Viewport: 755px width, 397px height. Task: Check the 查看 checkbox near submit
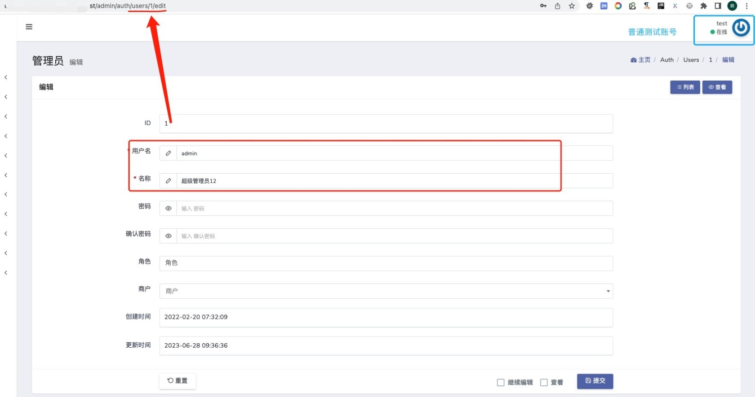pos(544,383)
